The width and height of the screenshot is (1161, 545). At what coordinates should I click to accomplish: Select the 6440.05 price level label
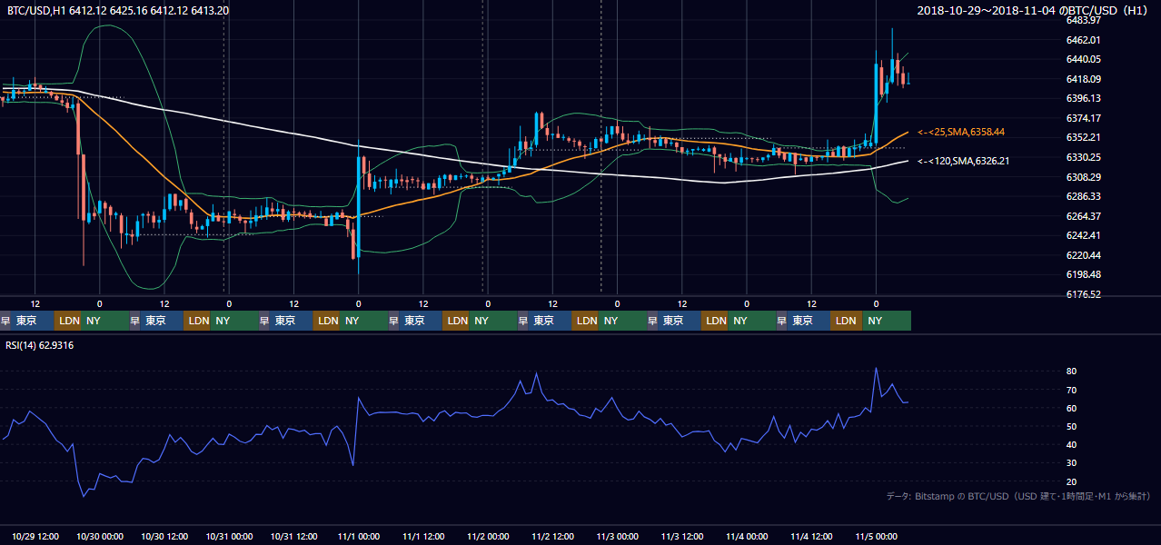[1084, 59]
